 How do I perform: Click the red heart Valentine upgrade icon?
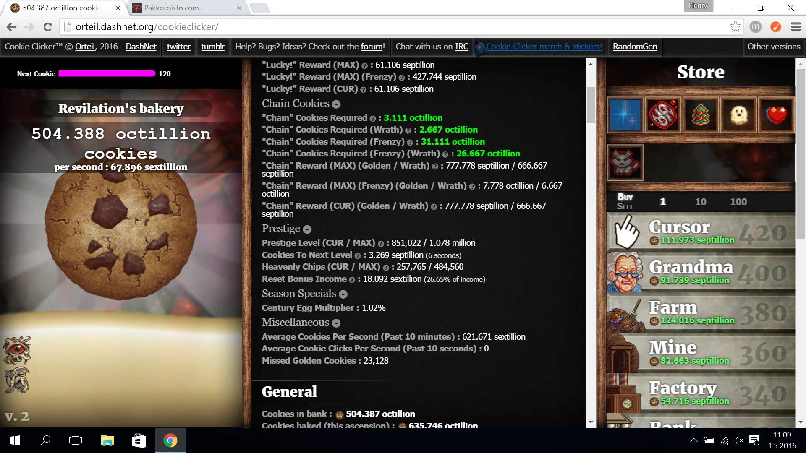coord(776,115)
